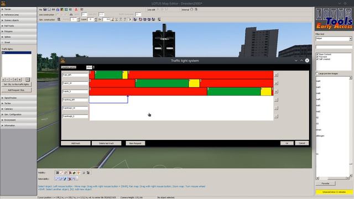Click the first icon in Gen. construction row

59,20
